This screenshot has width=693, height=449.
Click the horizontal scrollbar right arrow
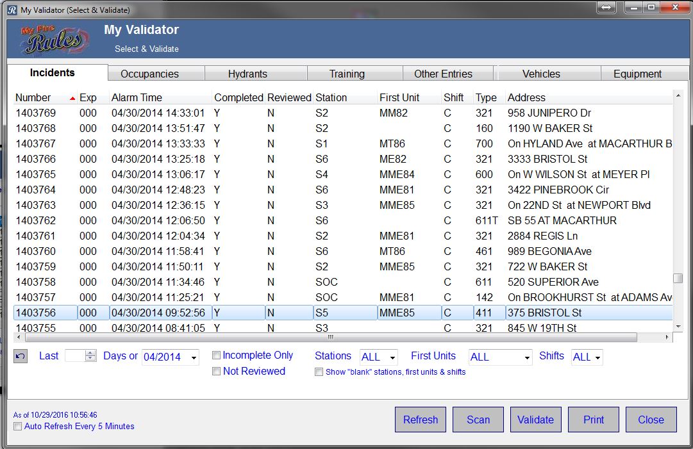pyautogui.click(x=667, y=337)
